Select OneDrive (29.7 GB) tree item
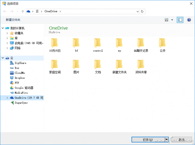The height and width of the screenshot is (145, 195). pyautogui.click(x=29, y=98)
